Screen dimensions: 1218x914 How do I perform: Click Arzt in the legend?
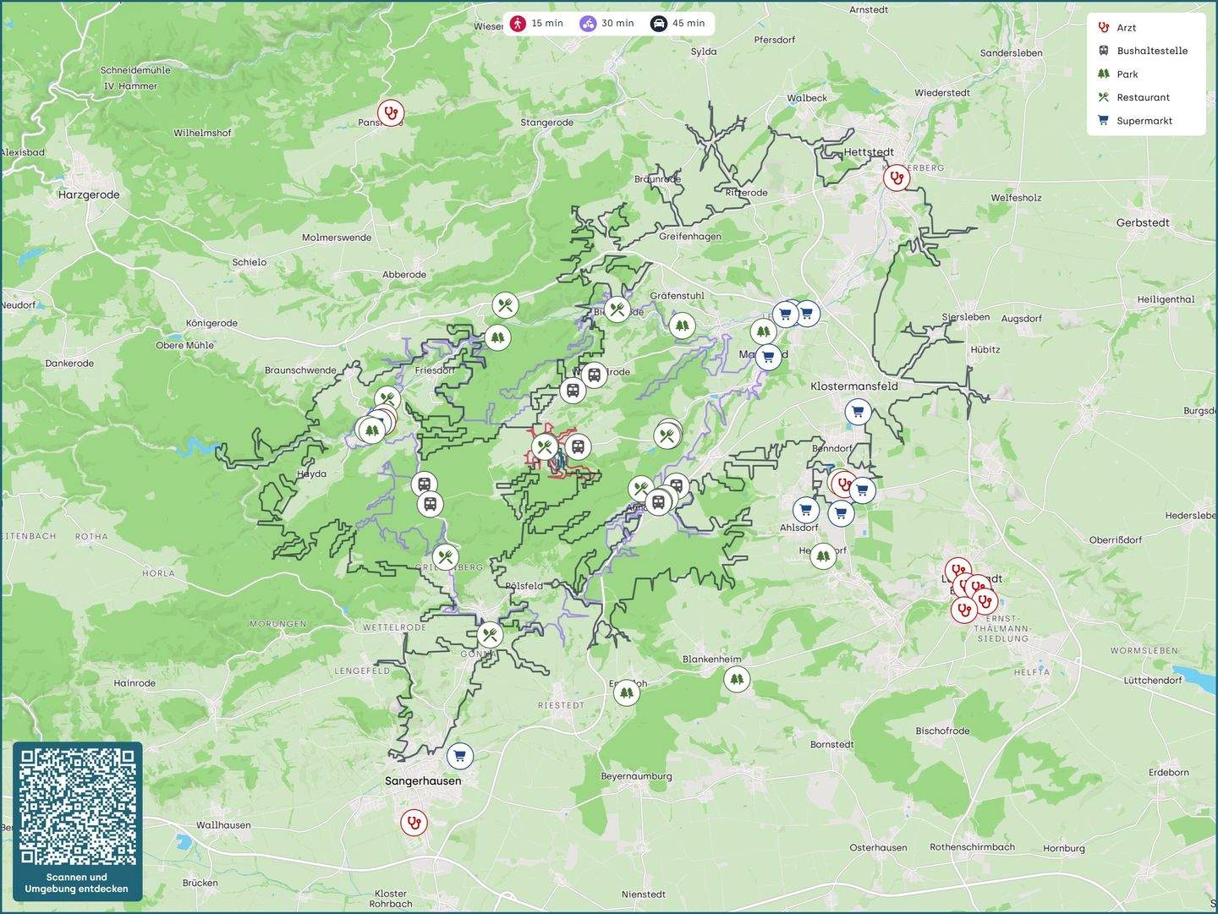pos(1126,28)
